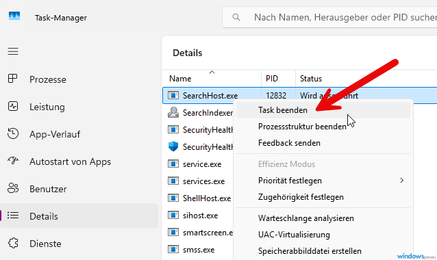The width and height of the screenshot is (437, 260).
Task: Select the ShellHost.exe row
Action: point(207,198)
